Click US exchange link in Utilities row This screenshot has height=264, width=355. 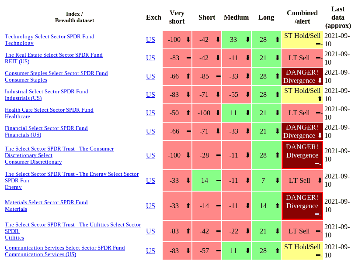point(150,231)
